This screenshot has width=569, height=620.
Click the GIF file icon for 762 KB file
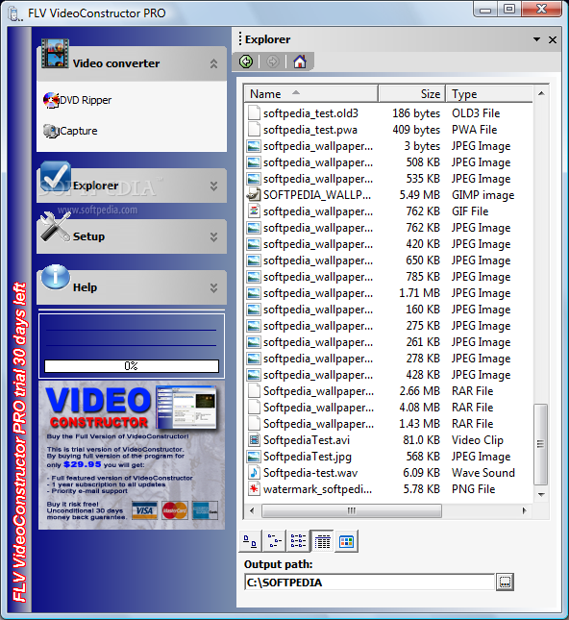(254, 211)
